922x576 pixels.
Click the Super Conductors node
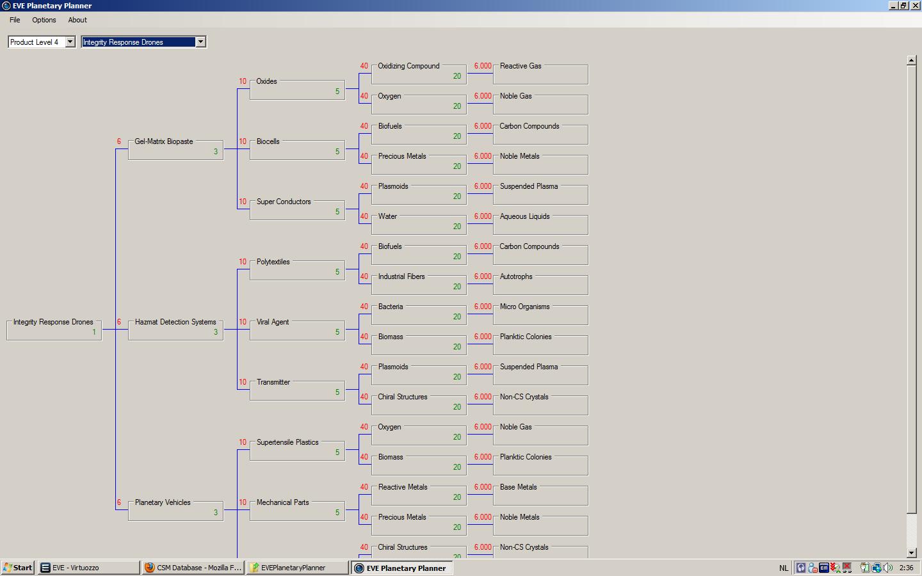(297, 209)
